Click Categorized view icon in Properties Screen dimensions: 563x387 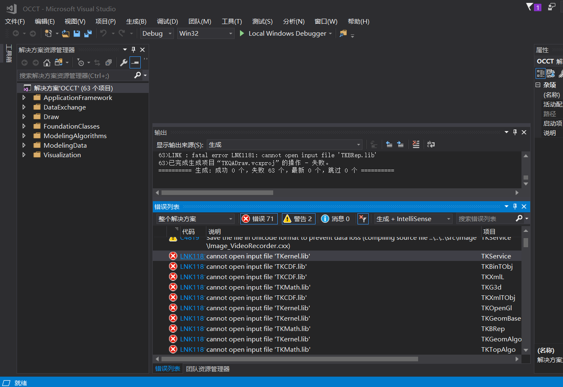click(x=540, y=73)
